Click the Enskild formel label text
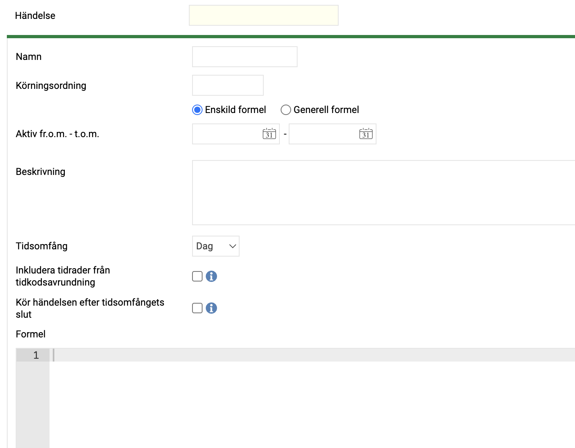 (x=236, y=110)
